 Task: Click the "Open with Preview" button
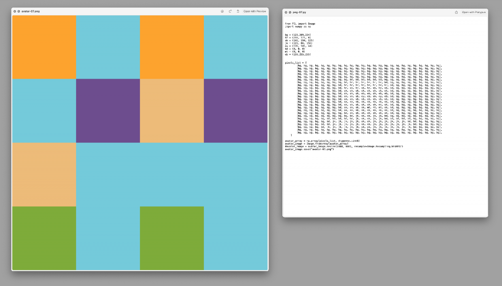(x=255, y=11)
